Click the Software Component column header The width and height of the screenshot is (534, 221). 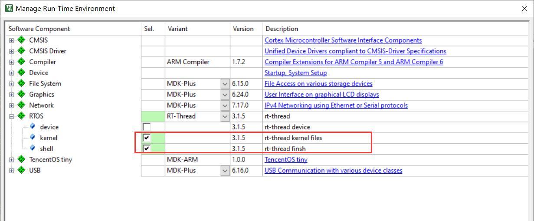(x=39, y=29)
